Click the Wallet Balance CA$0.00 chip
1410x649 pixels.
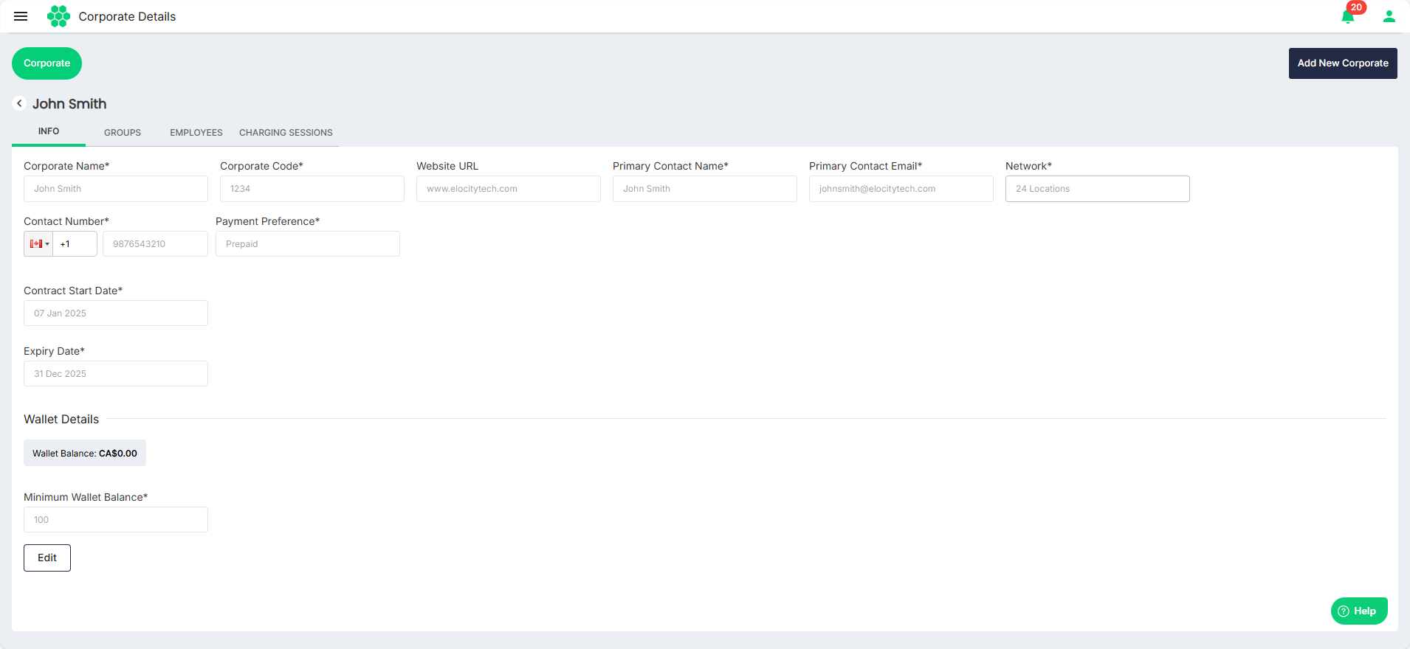85,453
